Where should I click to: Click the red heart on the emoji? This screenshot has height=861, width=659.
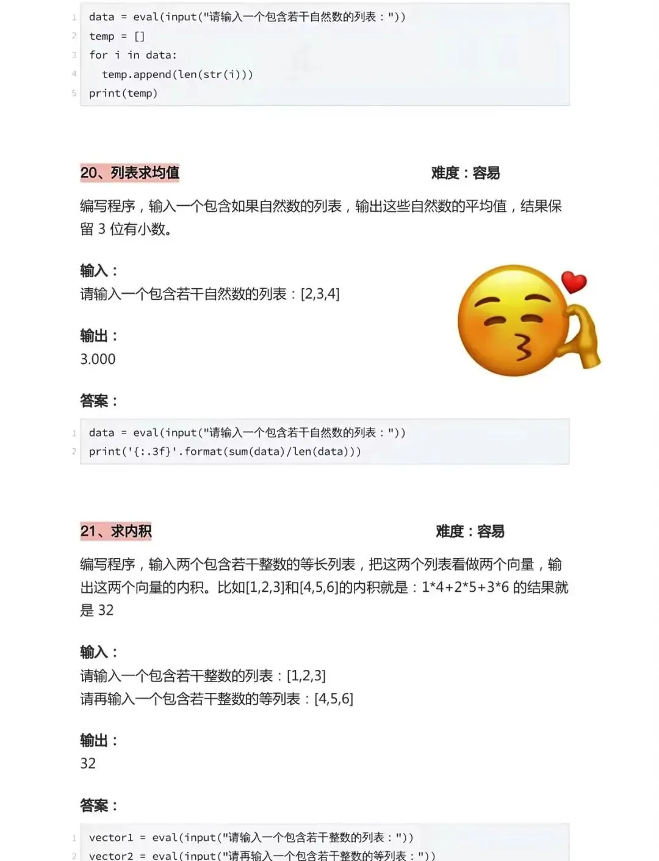click(574, 282)
